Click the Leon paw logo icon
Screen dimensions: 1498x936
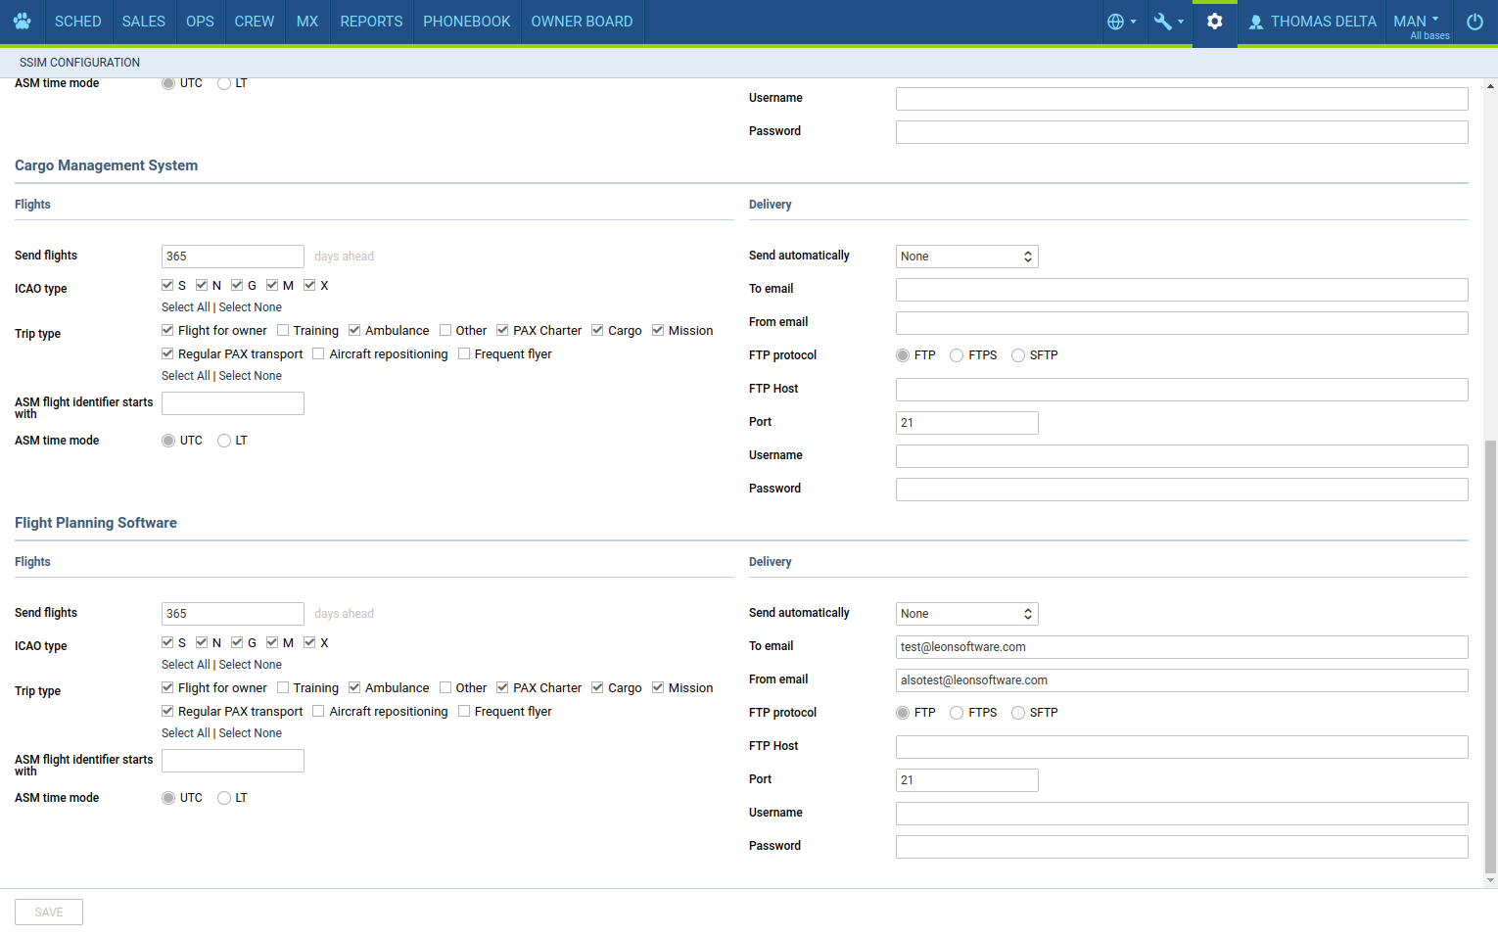(x=22, y=22)
